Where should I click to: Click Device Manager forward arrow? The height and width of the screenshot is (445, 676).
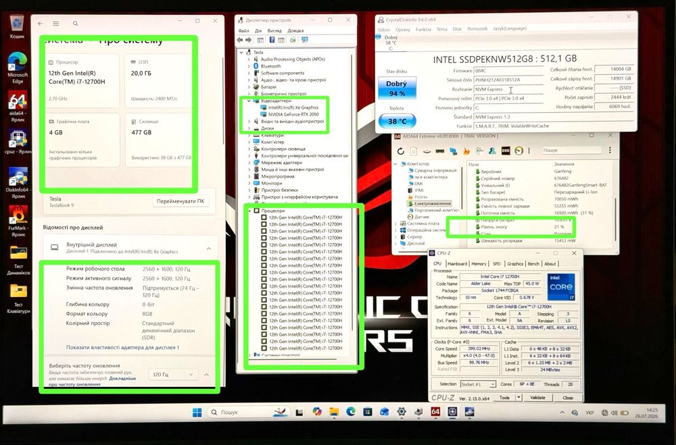248,40
